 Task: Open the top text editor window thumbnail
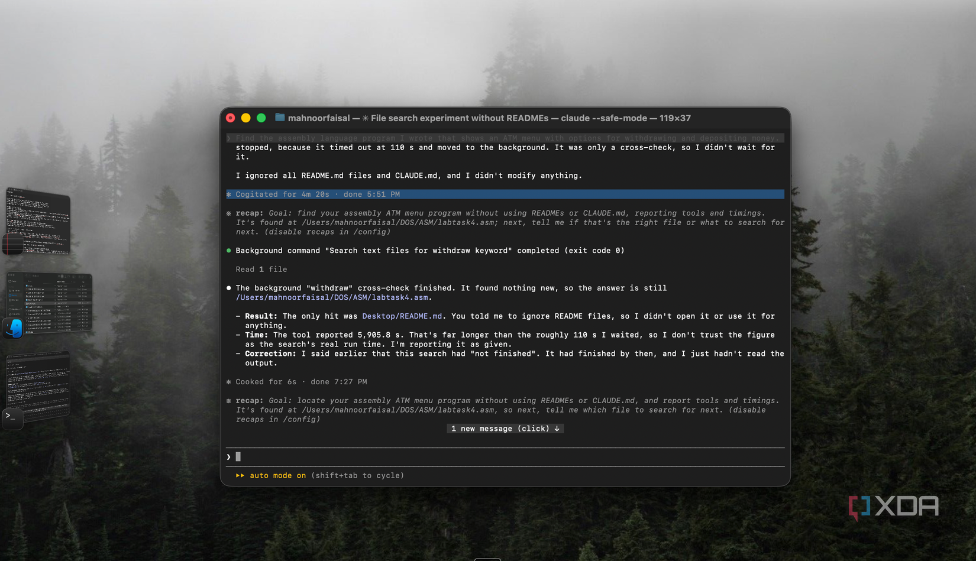pyautogui.click(x=38, y=220)
